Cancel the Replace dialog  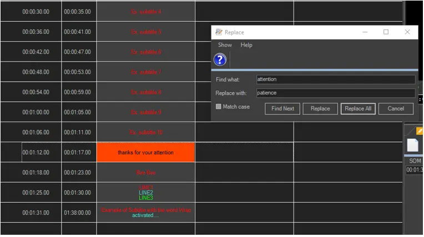coord(396,108)
